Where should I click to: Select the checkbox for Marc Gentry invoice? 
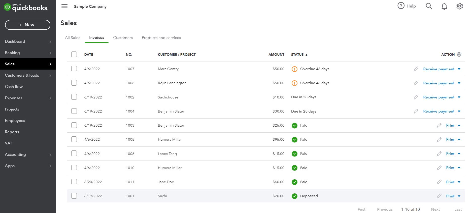click(74, 69)
